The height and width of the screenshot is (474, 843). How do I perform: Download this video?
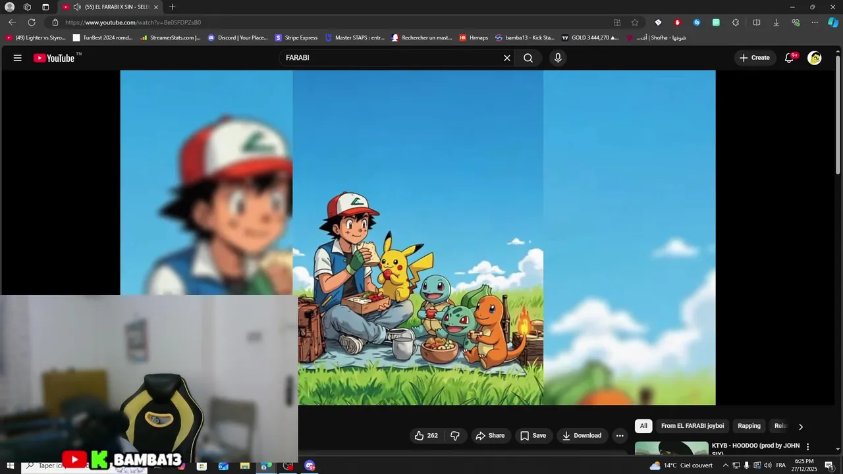[x=582, y=435]
